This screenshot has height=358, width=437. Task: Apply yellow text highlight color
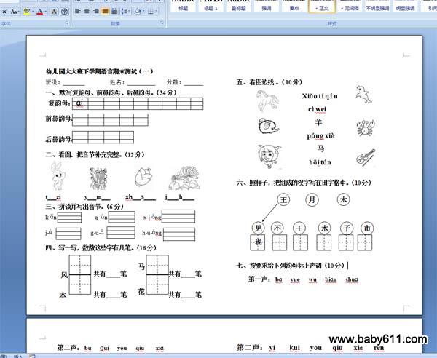(x=26, y=12)
